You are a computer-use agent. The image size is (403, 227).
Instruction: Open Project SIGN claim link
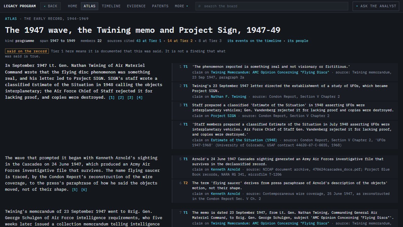[223, 116]
